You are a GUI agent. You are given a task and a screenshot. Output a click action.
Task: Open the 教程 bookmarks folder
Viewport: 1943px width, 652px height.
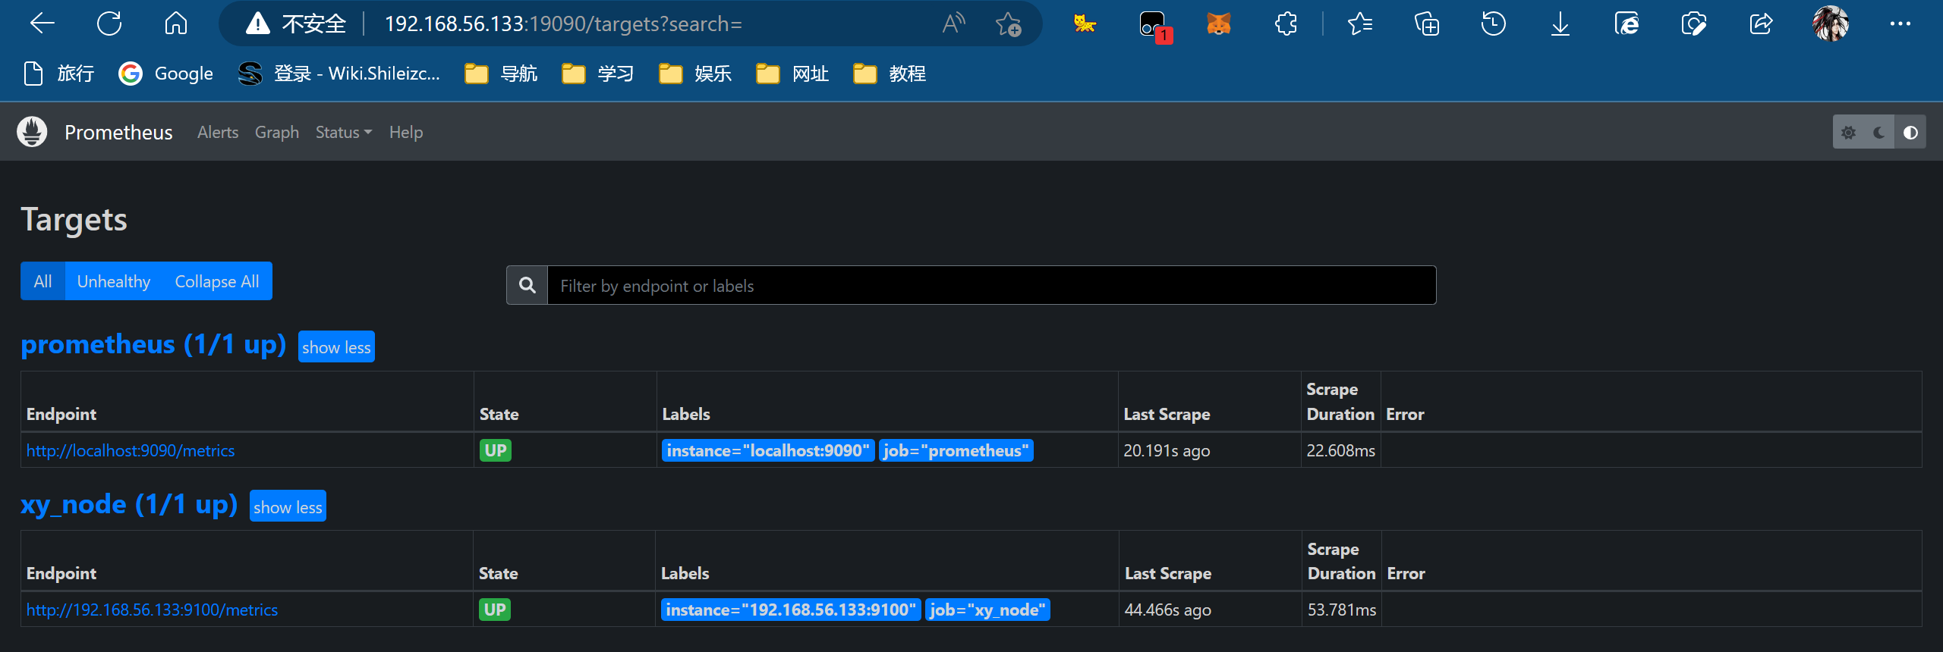tap(890, 74)
